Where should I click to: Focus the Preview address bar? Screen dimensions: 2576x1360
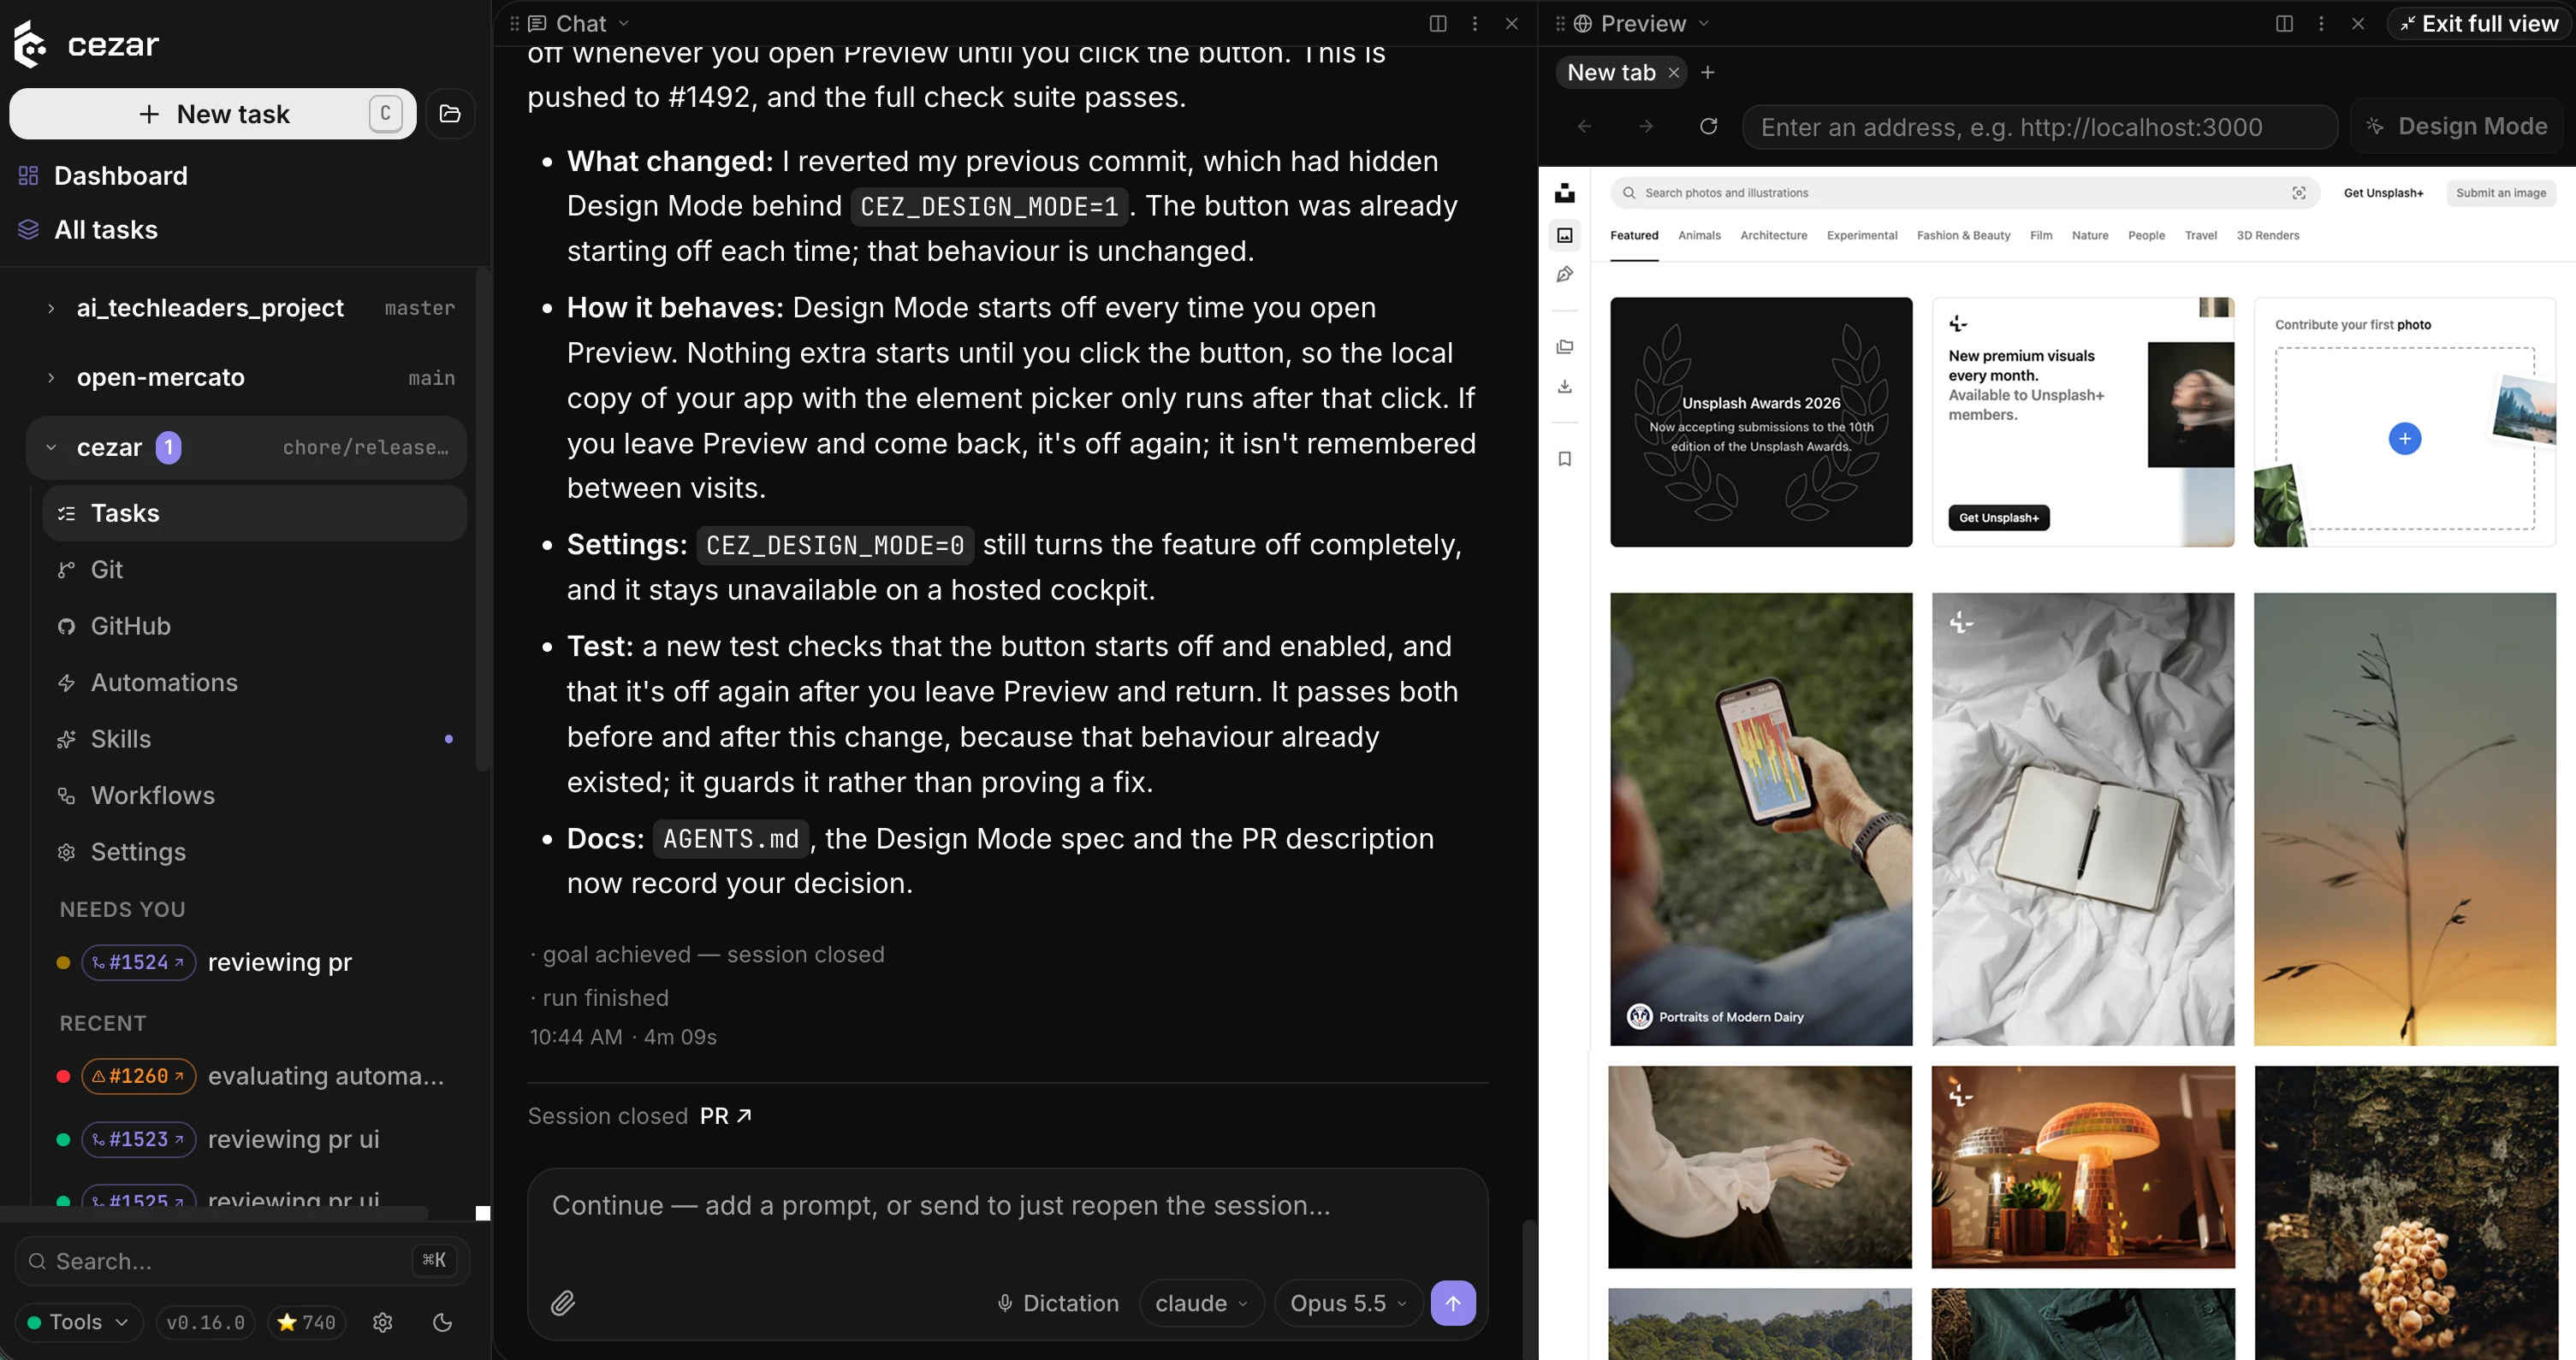(2039, 127)
